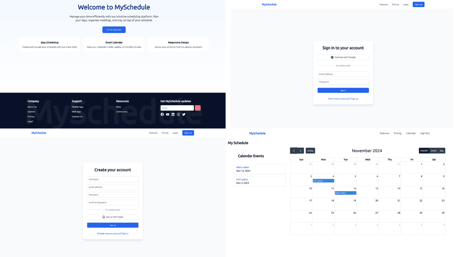Screen dimensions: 456x257
Task: Click the Google icon on Continue with Google
Action: (x=331, y=57)
